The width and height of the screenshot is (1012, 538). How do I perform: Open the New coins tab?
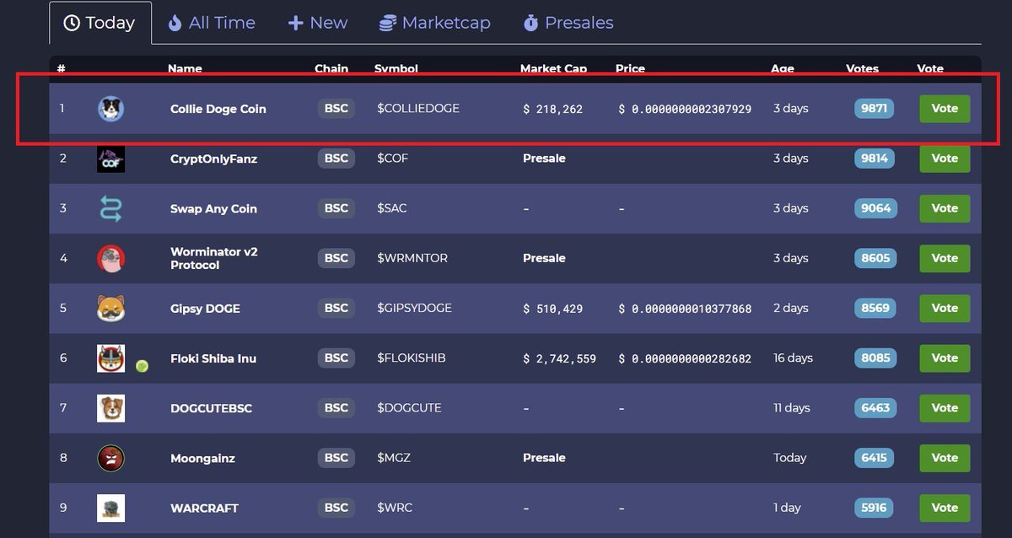click(317, 23)
